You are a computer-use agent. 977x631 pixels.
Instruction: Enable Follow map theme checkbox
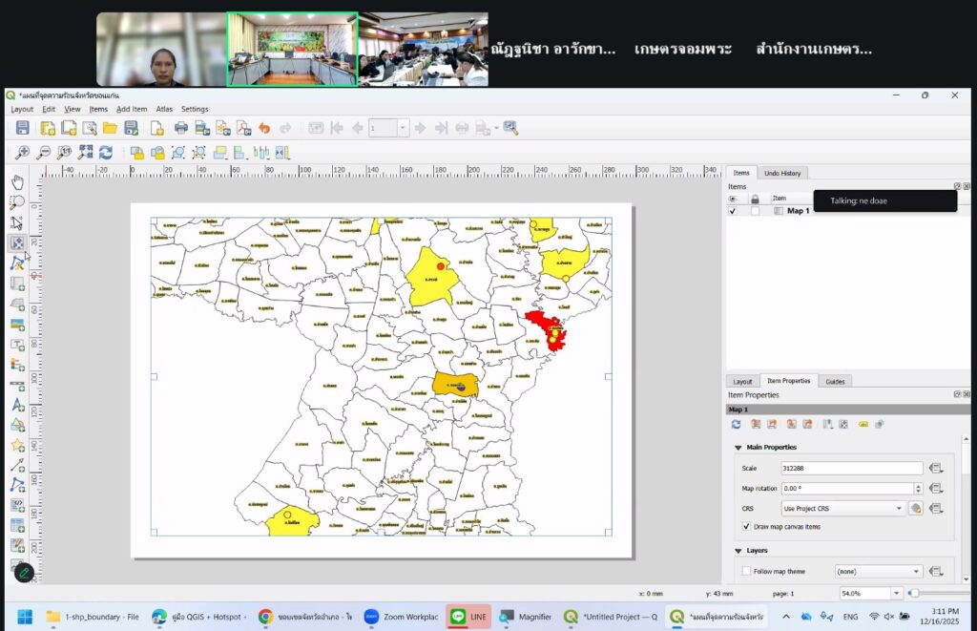[x=746, y=571]
